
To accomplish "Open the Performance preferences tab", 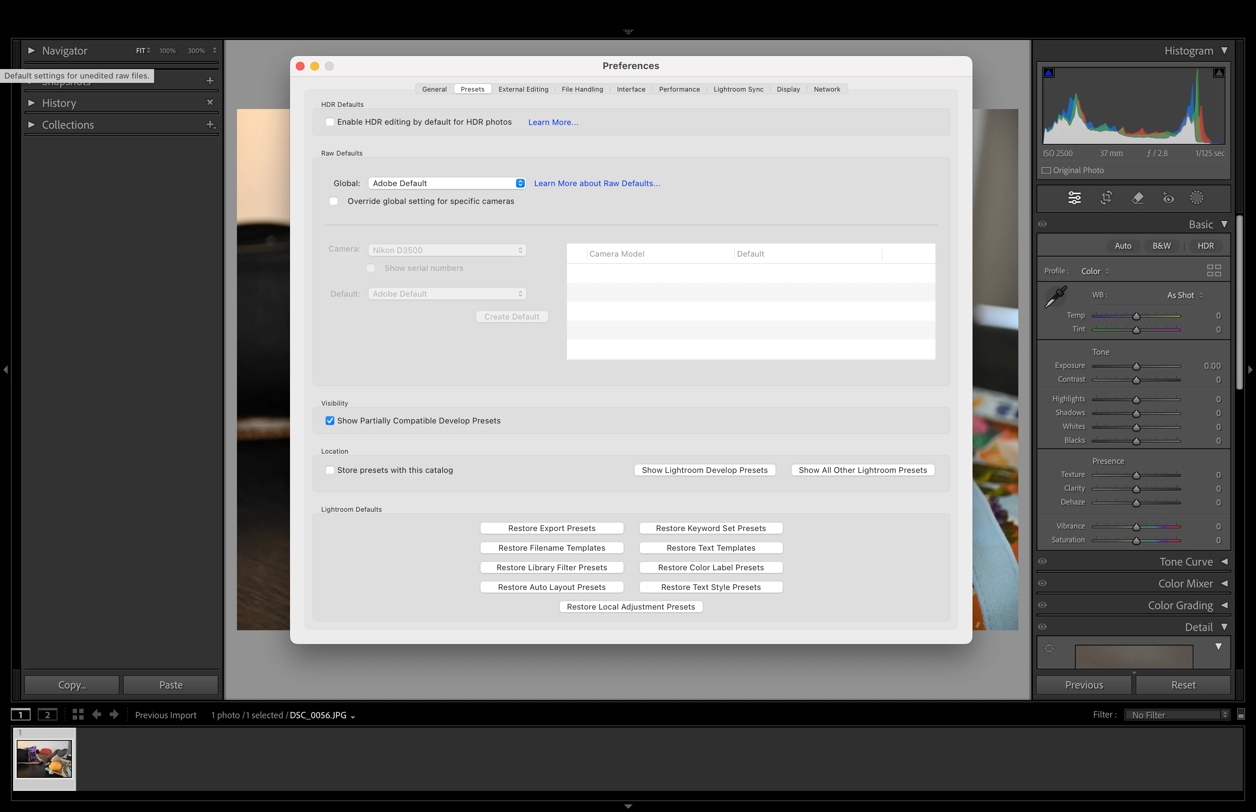I will (x=679, y=89).
